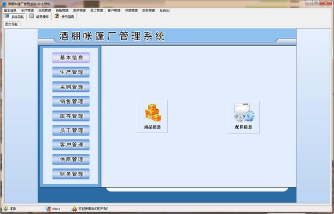Viewport: 334px width, 214px height.
Task: Open the 基本信息 menu
Action: tap(10, 11)
